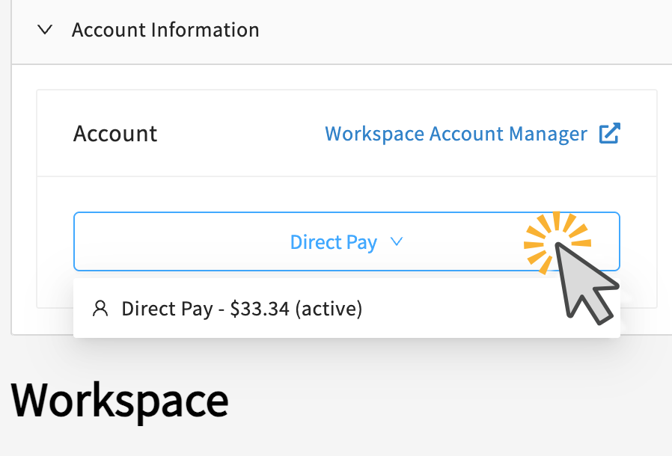
Task: Select Direct Pay - $33.34 (active) option
Action: [241, 309]
